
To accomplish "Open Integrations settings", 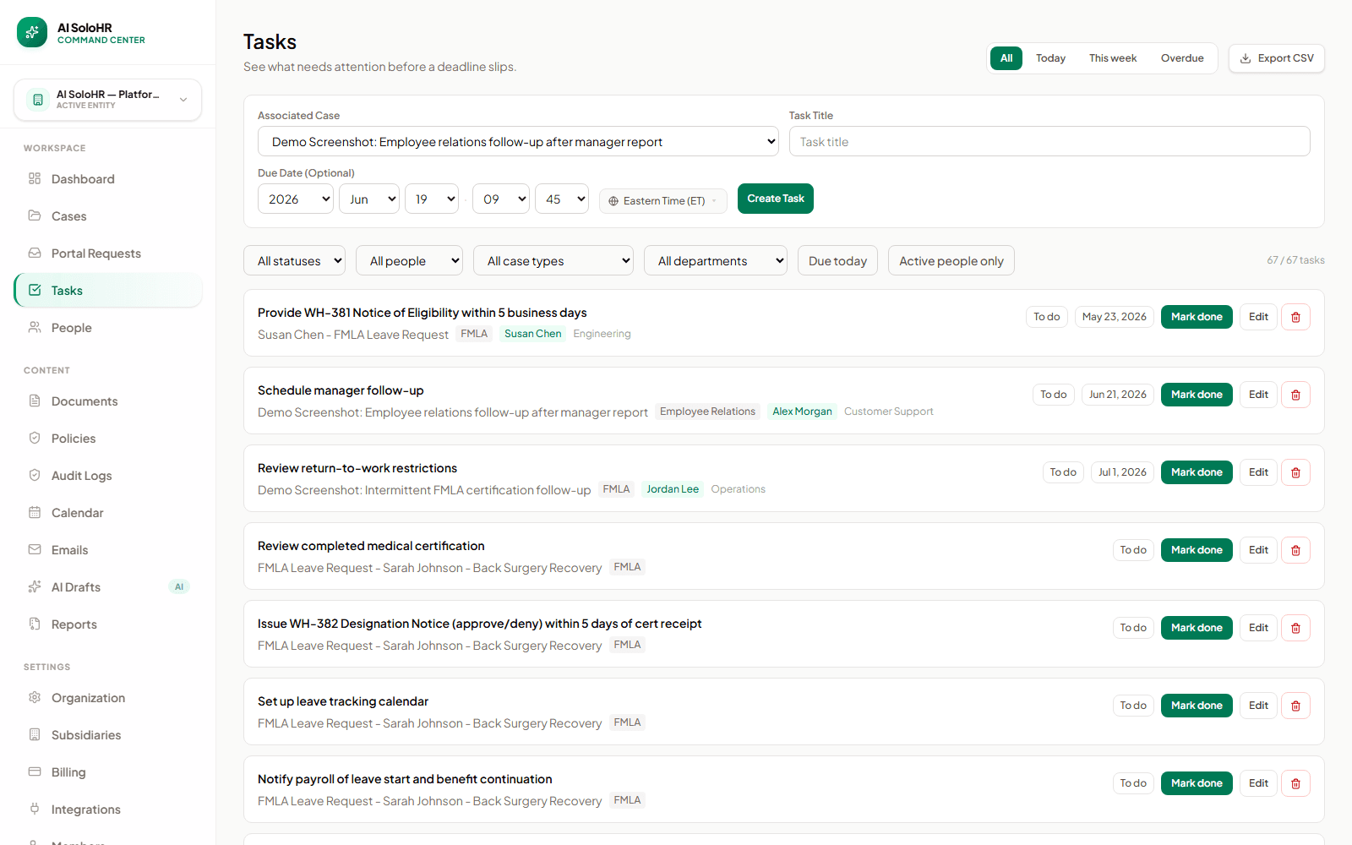I will click(108, 810).
